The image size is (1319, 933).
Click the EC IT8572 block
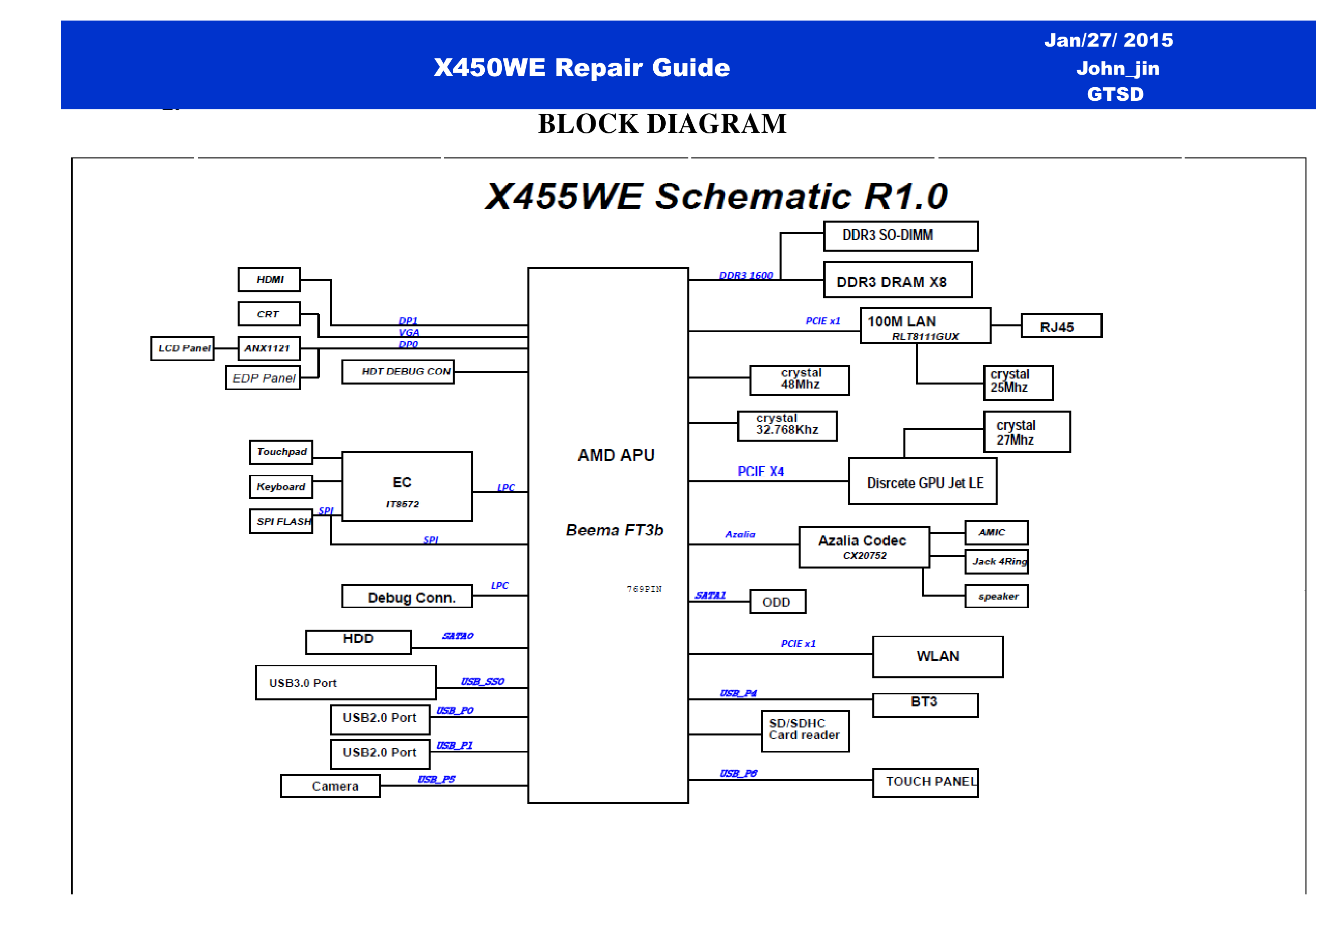point(407,487)
